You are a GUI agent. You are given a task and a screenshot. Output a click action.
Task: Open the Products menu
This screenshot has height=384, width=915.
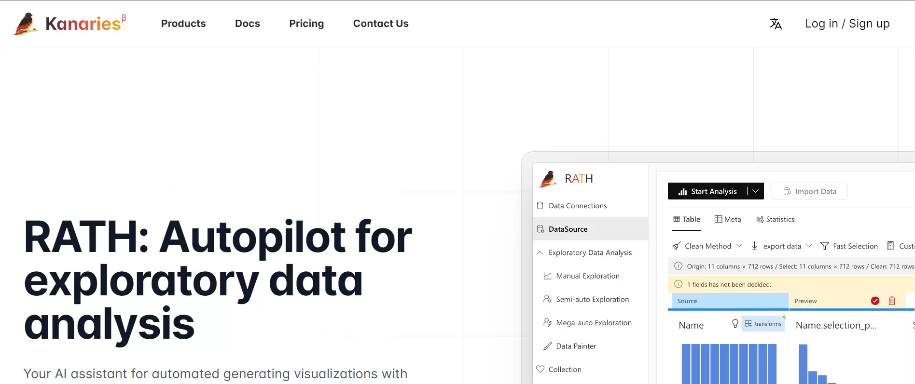tap(183, 24)
